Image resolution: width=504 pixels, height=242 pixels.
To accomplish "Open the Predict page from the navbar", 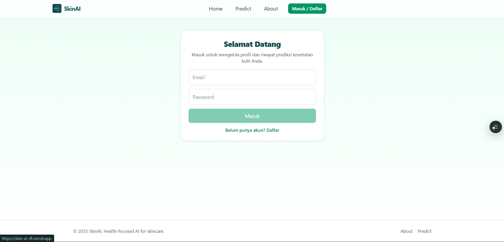I will coord(243,9).
